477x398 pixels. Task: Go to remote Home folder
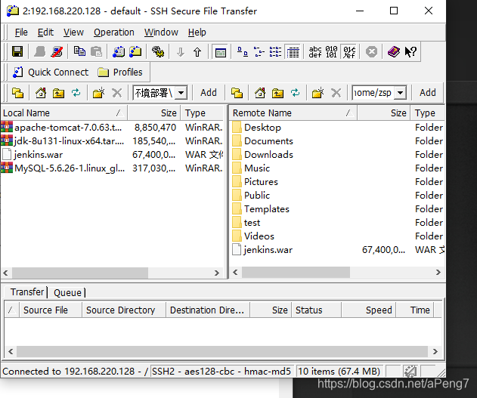(260, 93)
